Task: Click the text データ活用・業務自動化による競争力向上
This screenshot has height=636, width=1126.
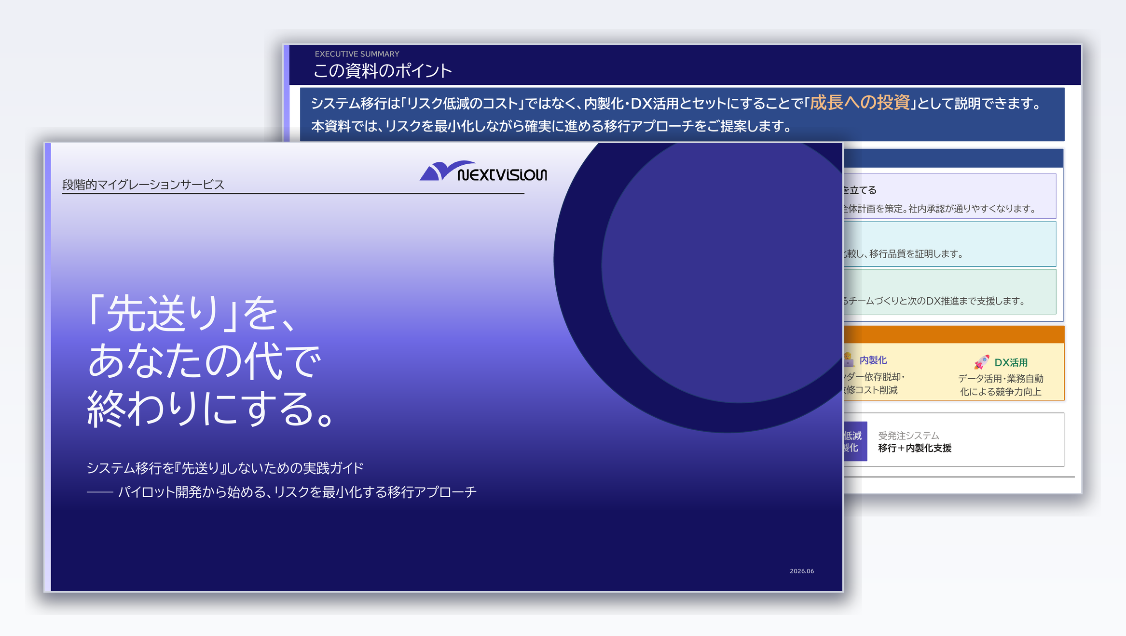Action: (1001, 385)
